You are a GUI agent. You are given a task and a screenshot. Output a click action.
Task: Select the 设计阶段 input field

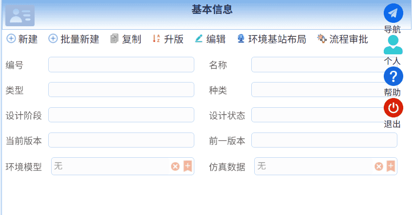pos(121,115)
